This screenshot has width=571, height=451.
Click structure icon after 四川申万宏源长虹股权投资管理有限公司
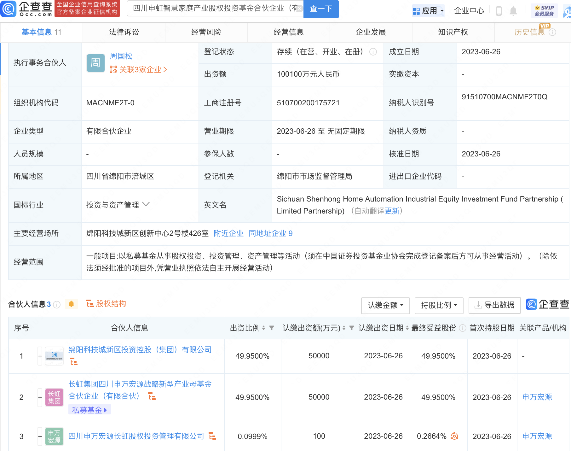click(x=213, y=436)
